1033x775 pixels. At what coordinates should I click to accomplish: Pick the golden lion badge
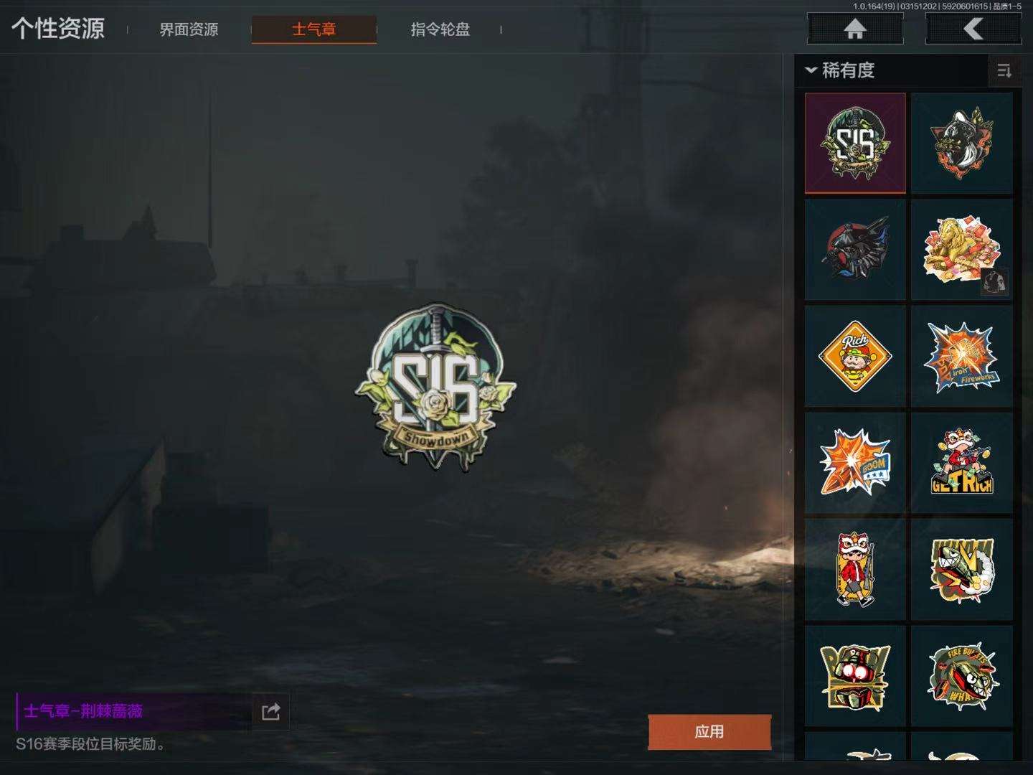(961, 249)
